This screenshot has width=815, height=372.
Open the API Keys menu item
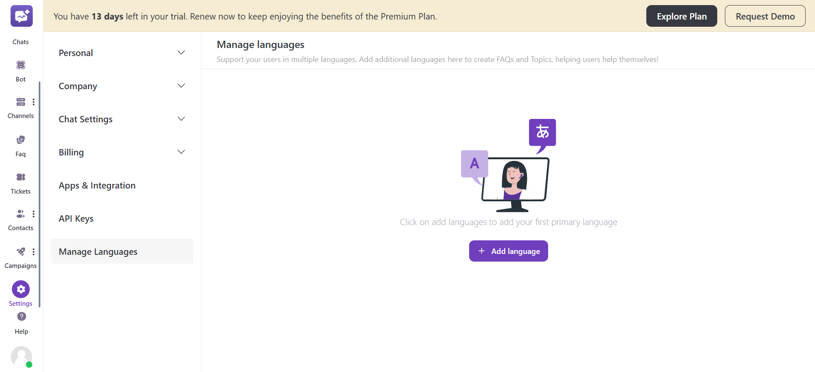click(76, 219)
